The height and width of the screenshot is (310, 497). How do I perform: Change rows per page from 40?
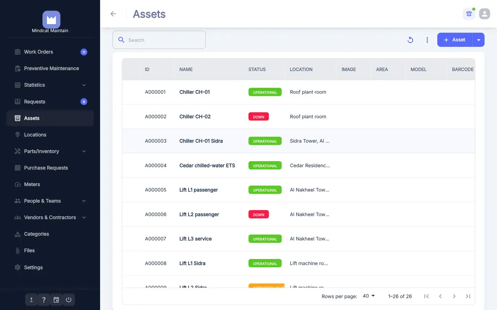369,296
